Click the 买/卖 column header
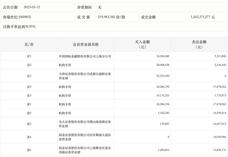228x157 pixels. point(29,44)
